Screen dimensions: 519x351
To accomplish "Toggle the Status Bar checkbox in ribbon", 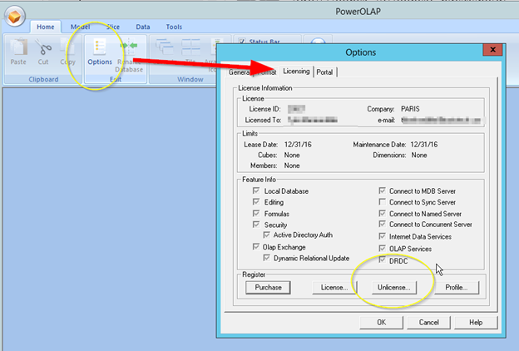I will pyautogui.click(x=242, y=42).
